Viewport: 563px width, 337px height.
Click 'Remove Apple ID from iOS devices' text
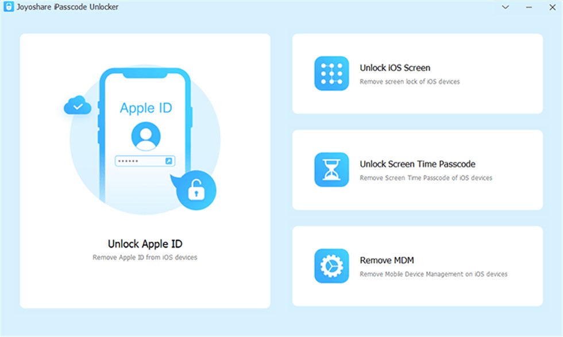[x=145, y=257]
